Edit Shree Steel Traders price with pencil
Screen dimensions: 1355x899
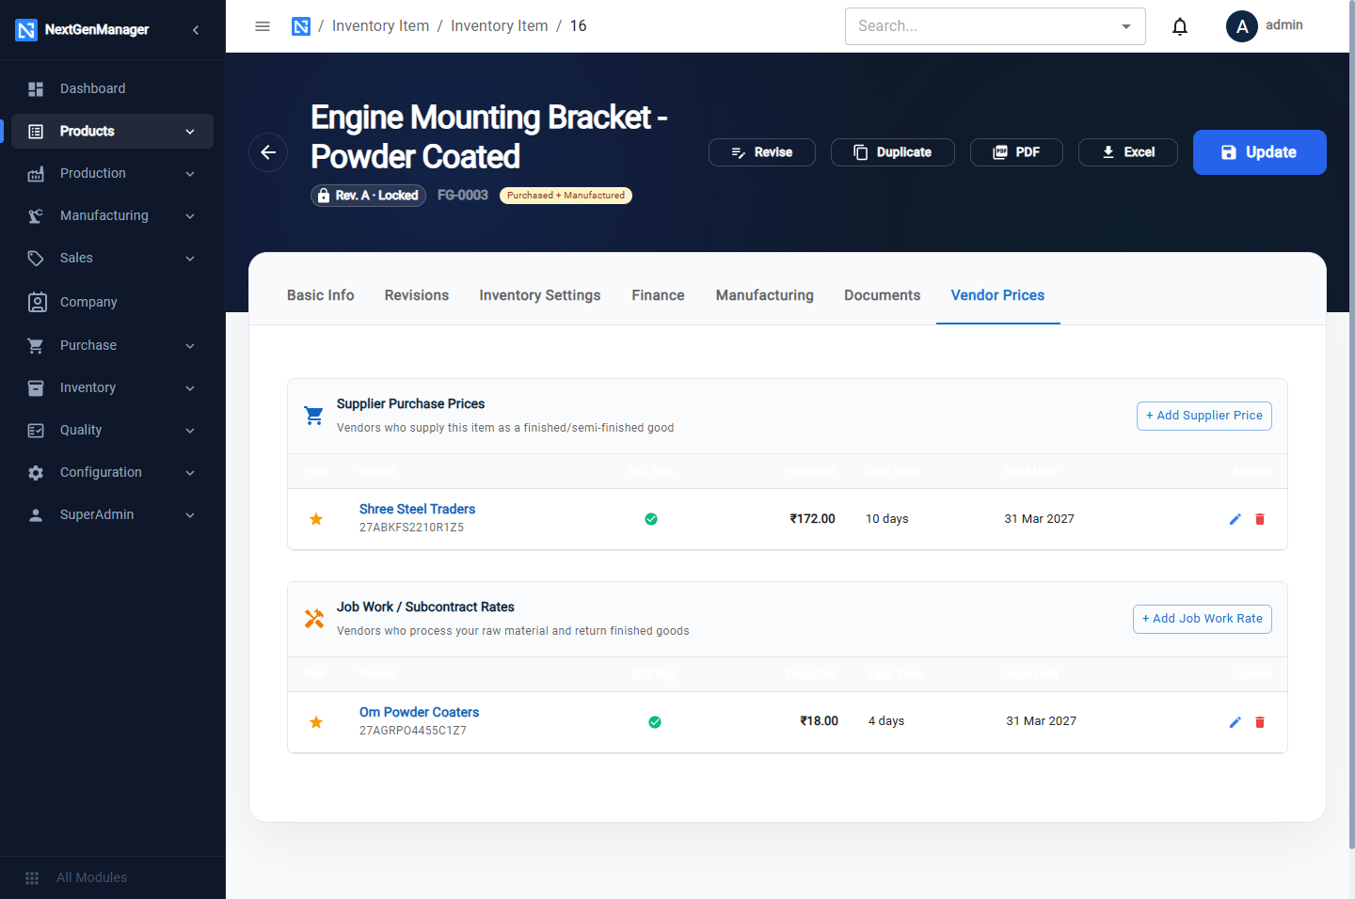coord(1235,519)
